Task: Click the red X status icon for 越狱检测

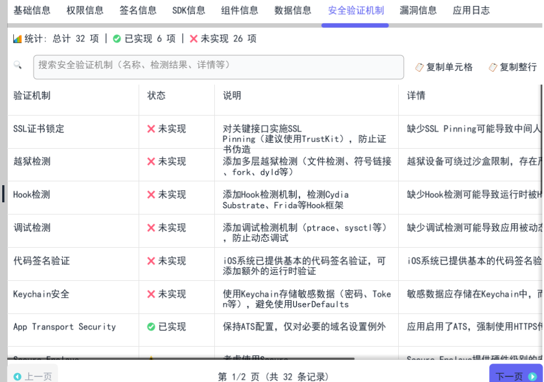Action: click(151, 161)
